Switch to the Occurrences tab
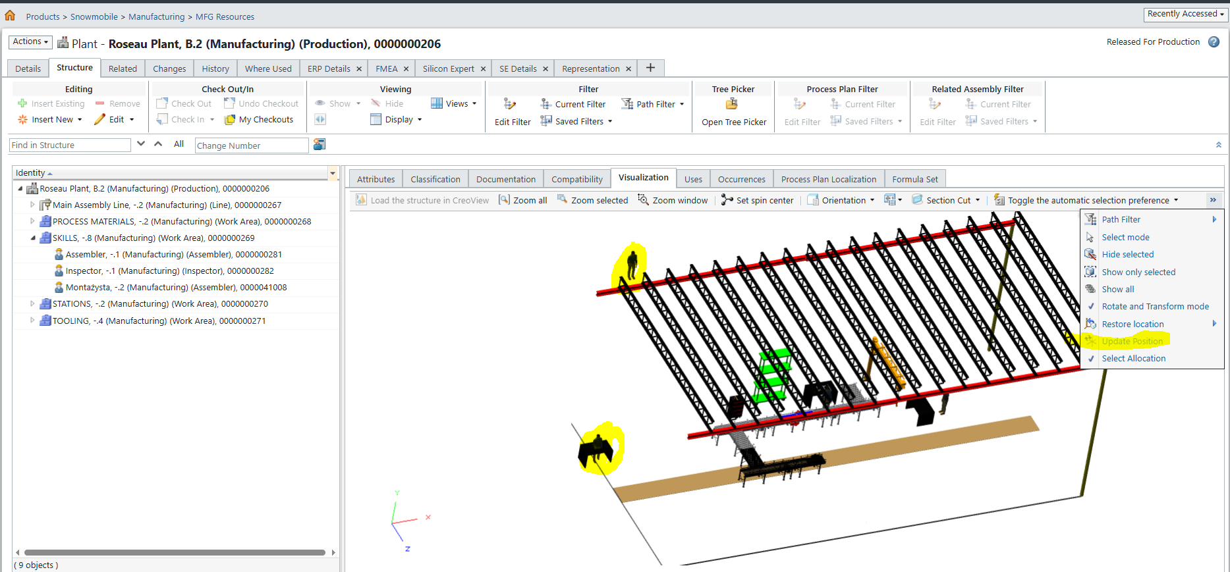The width and height of the screenshot is (1230, 572). pos(741,179)
